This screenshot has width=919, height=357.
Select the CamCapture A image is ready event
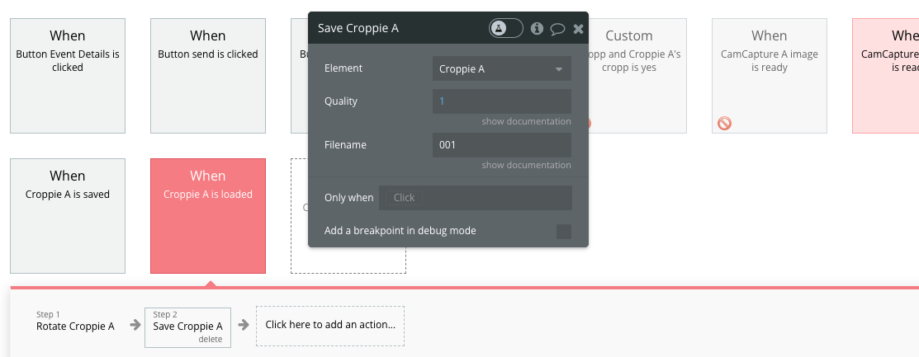(x=769, y=76)
